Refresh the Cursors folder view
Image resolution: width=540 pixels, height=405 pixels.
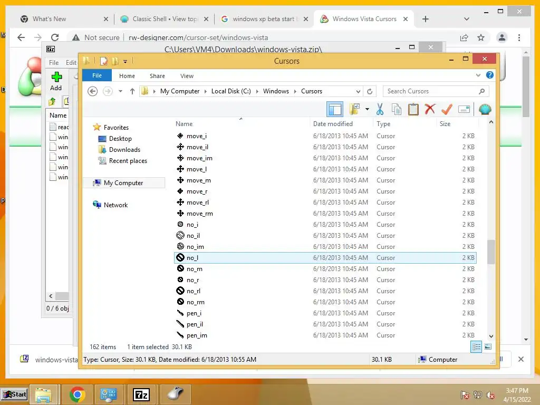pyautogui.click(x=370, y=91)
